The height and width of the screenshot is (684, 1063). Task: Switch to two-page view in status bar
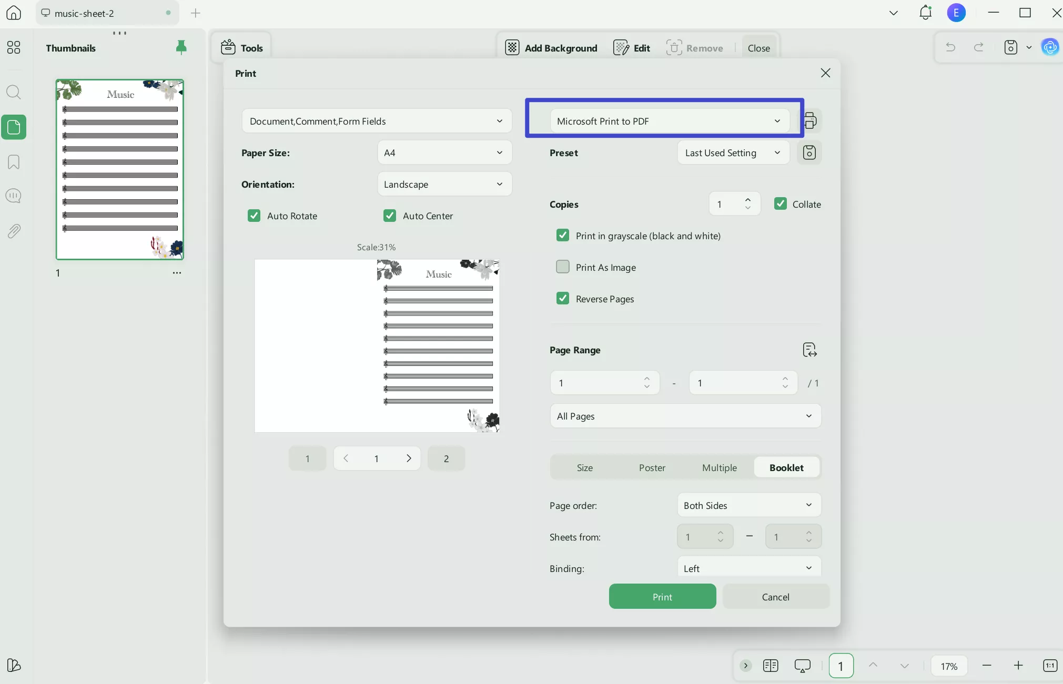tap(771, 666)
